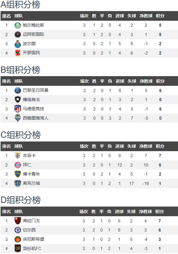Click the Bayern Munich crest icon
The width and height of the screenshot is (178, 254).
[18, 165]
